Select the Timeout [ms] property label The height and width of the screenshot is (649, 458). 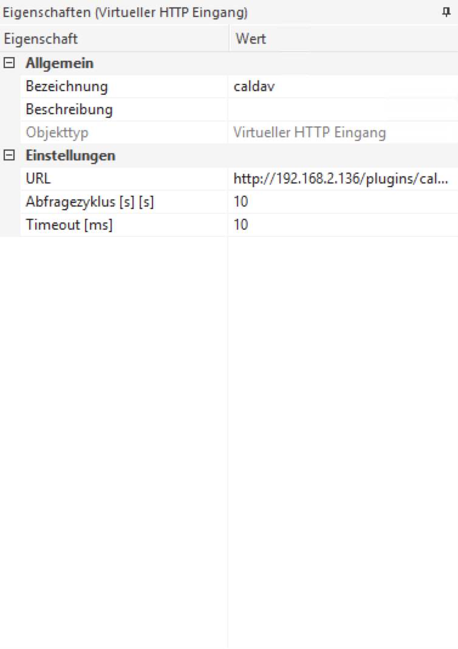[69, 225]
